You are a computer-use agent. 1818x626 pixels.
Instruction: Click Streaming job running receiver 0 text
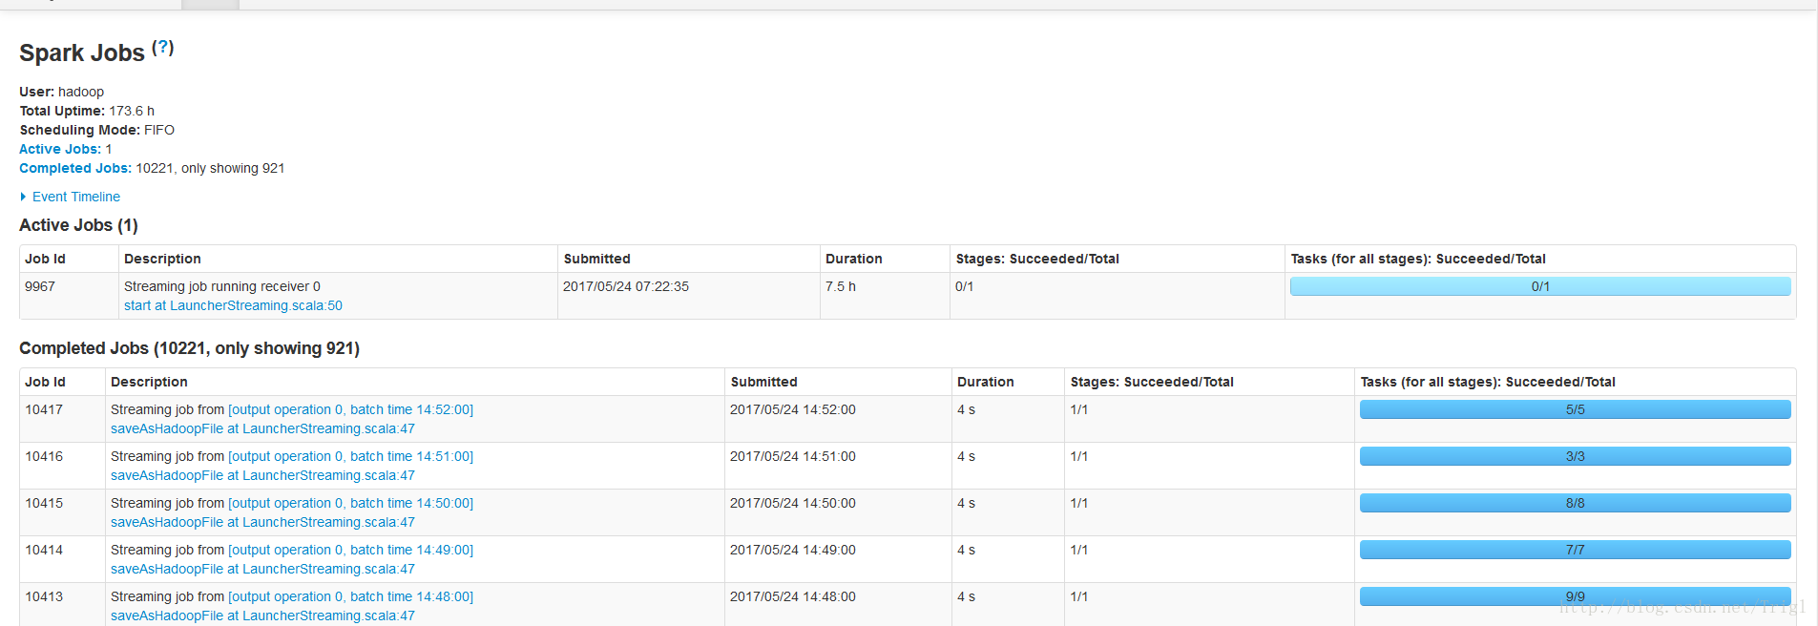[x=222, y=286]
